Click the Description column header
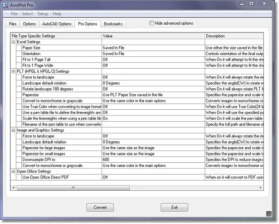Image resolution: width=279 pixels, height=224 pixels. 234,36
